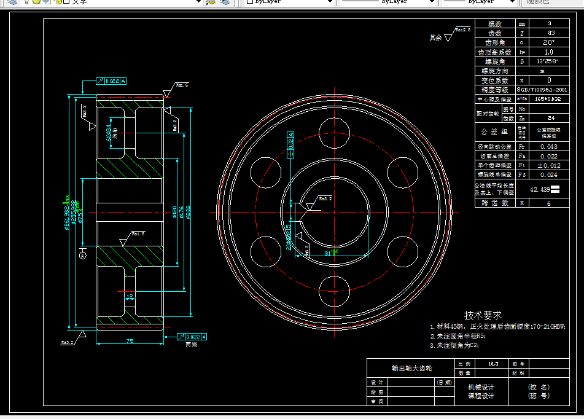Click the (日期) cell in the title block
The image size is (584, 419).
pos(445,383)
